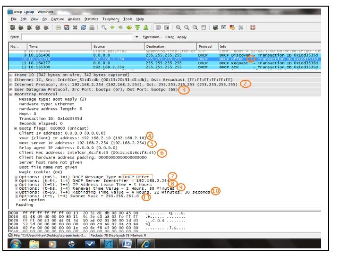The image size is (340, 255).
Task: Open Internet Explorer from the taskbar
Action: click(146, 244)
